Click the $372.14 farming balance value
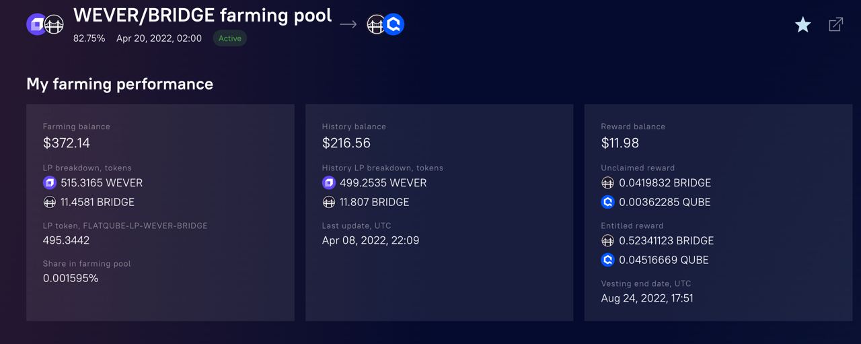The image size is (861, 344). (67, 143)
